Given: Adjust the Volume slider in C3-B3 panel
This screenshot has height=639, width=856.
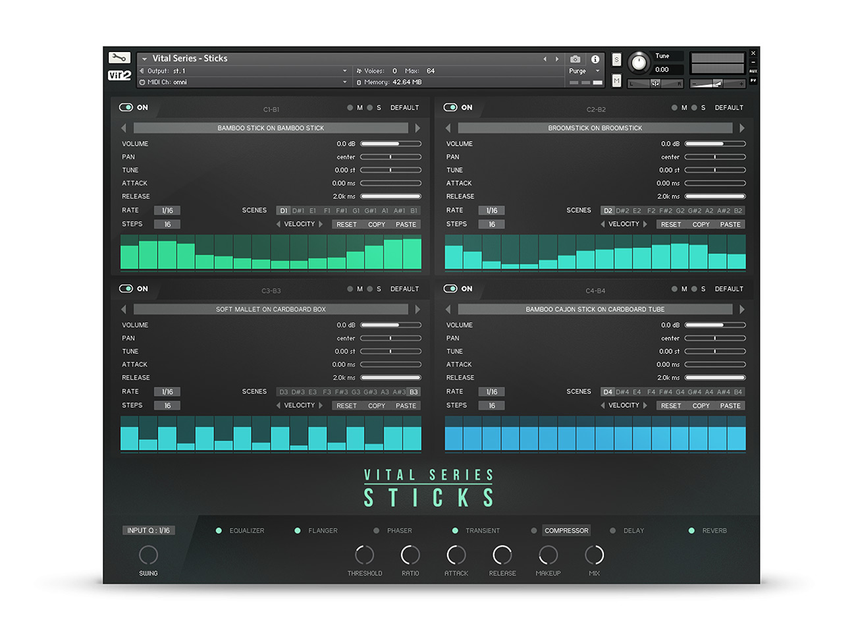Looking at the screenshot, I should pos(390,325).
